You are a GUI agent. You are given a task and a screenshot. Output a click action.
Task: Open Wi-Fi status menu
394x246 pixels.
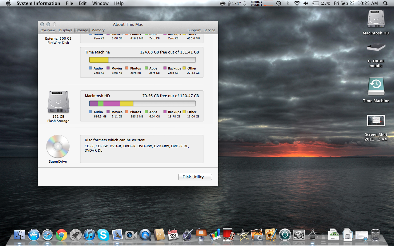pyautogui.click(x=297, y=3)
